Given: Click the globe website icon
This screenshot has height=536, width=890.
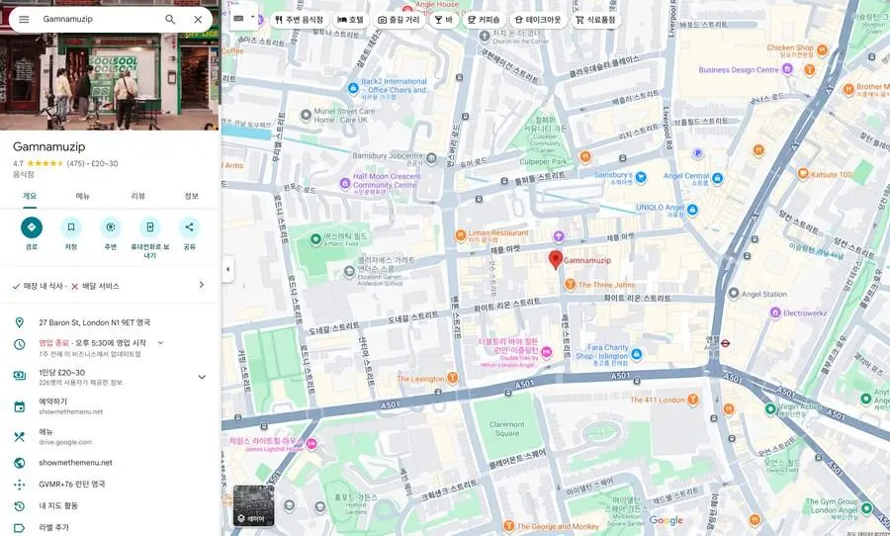Looking at the screenshot, I should click(x=20, y=463).
